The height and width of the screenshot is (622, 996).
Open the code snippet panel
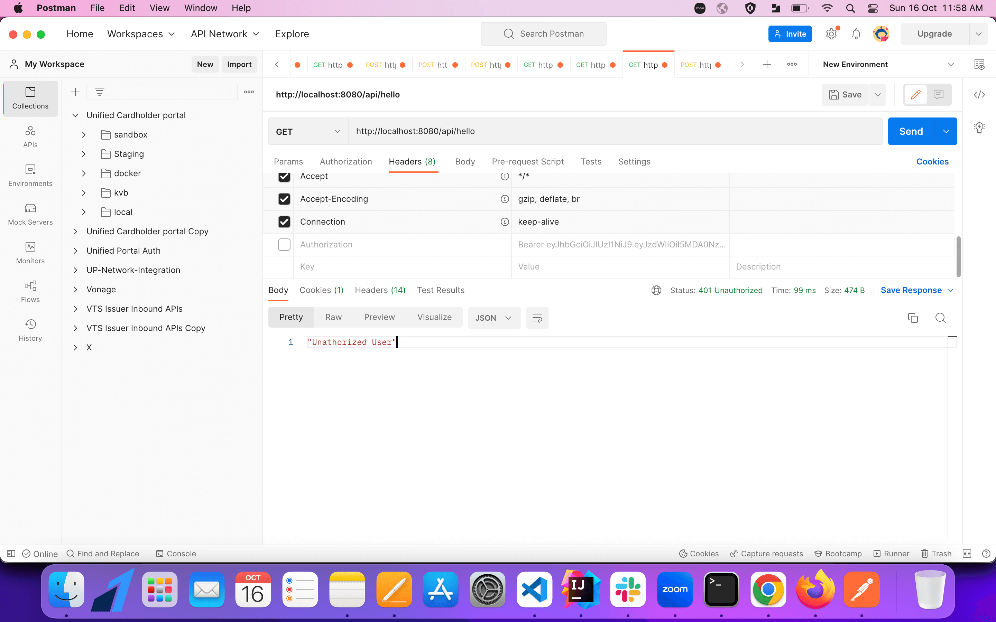click(979, 95)
